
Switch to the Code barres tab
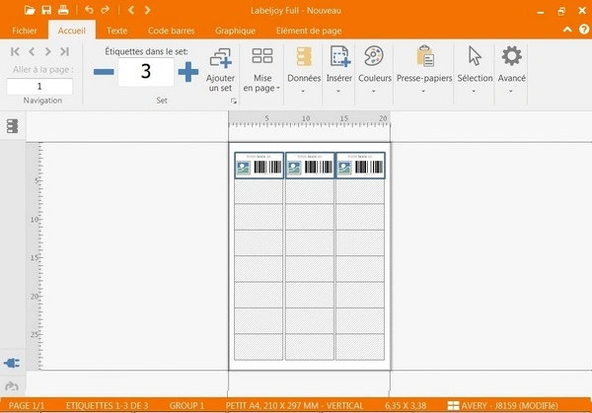click(x=171, y=31)
